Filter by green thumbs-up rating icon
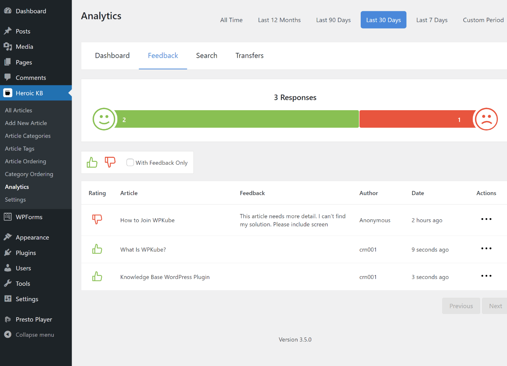Viewport: 507px width, 366px height. click(92, 162)
